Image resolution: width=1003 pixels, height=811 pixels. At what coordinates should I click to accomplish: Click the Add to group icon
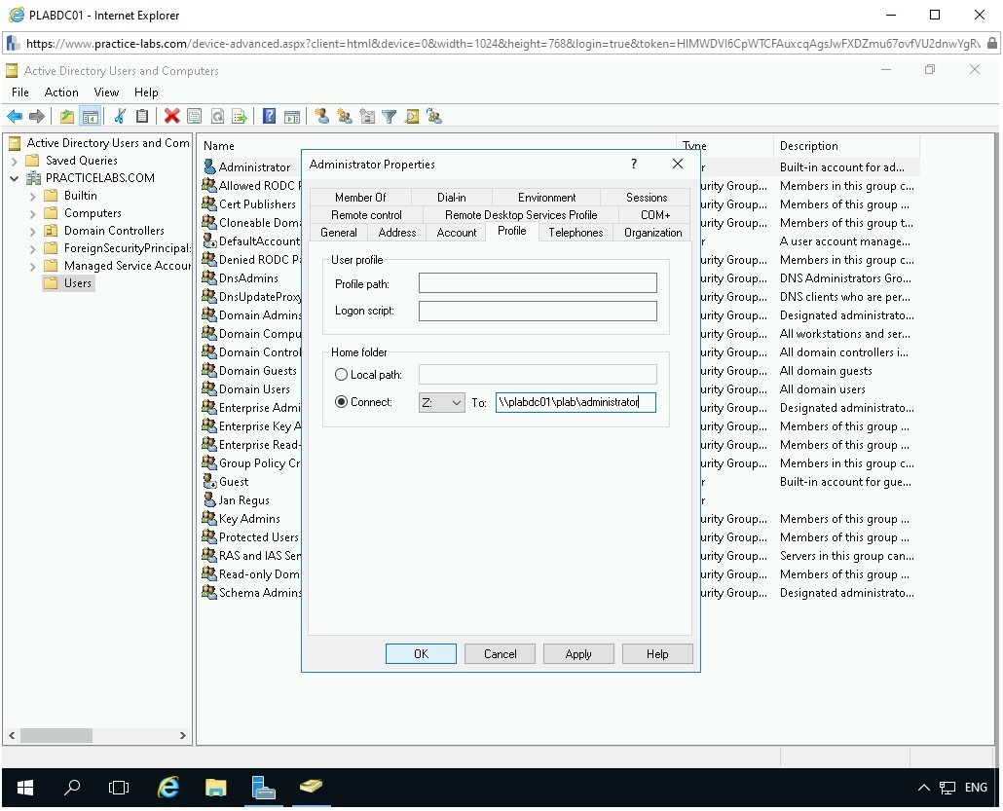[x=434, y=117]
